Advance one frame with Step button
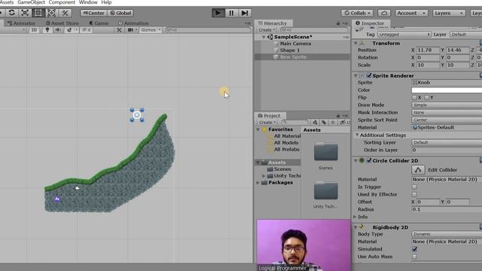Viewport: 482px width, 271px height. [245, 13]
